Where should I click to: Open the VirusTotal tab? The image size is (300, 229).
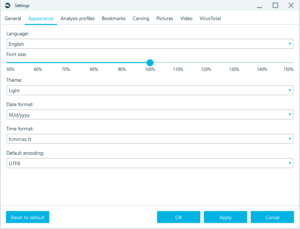point(210,18)
